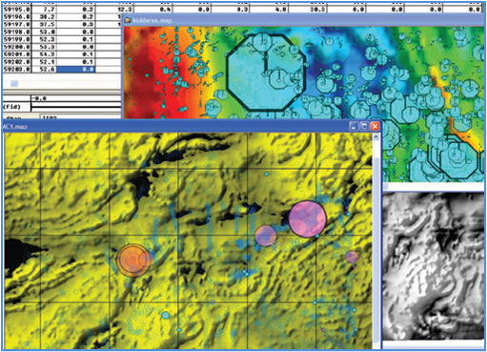Select the highlighted 0.0 cell in row 59203.0
Image resolution: width=487 pixels, height=352 pixels.
(x=75, y=70)
